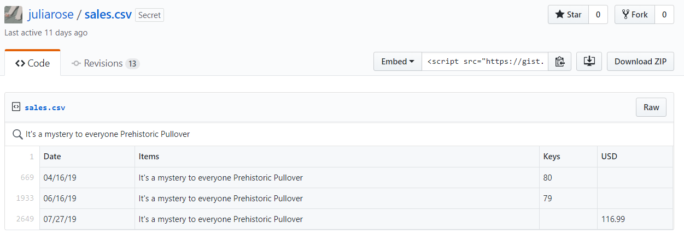684x240 pixels.
Task: Open the star count number
Action: click(598, 15)
